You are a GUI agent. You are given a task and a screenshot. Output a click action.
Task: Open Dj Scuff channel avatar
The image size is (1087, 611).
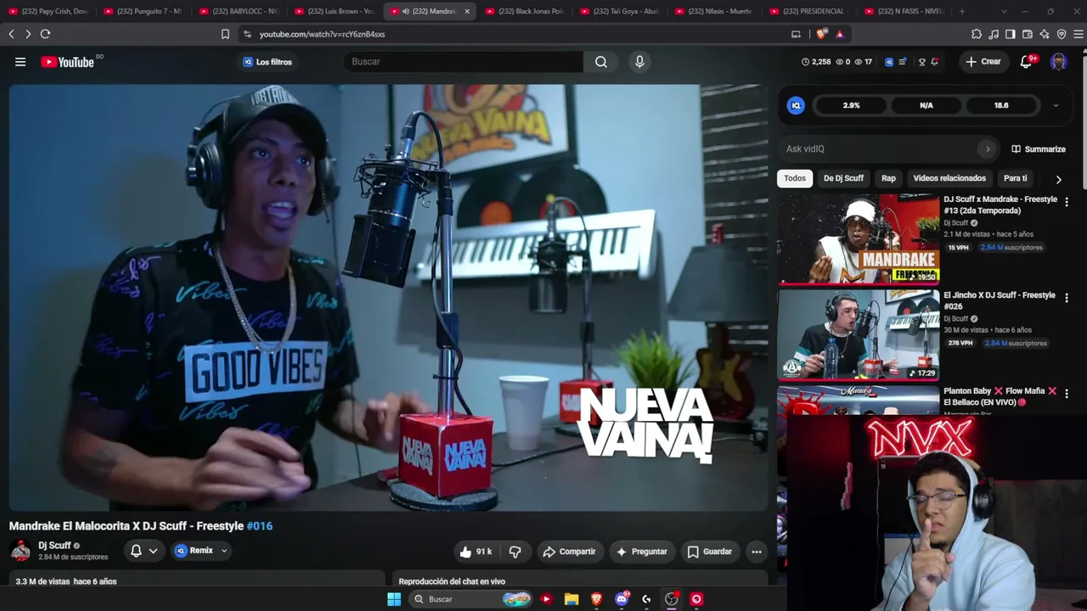pos(20,551)
